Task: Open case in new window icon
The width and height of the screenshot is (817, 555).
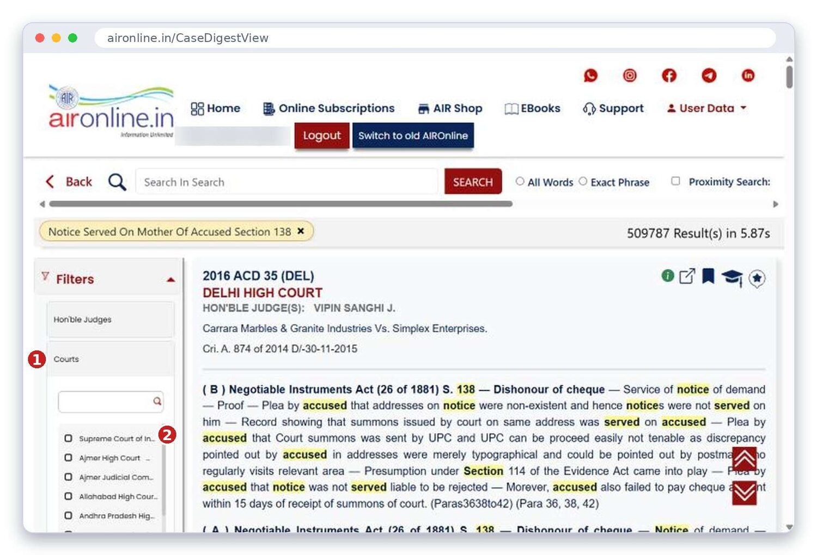Action: pos(687,276)
